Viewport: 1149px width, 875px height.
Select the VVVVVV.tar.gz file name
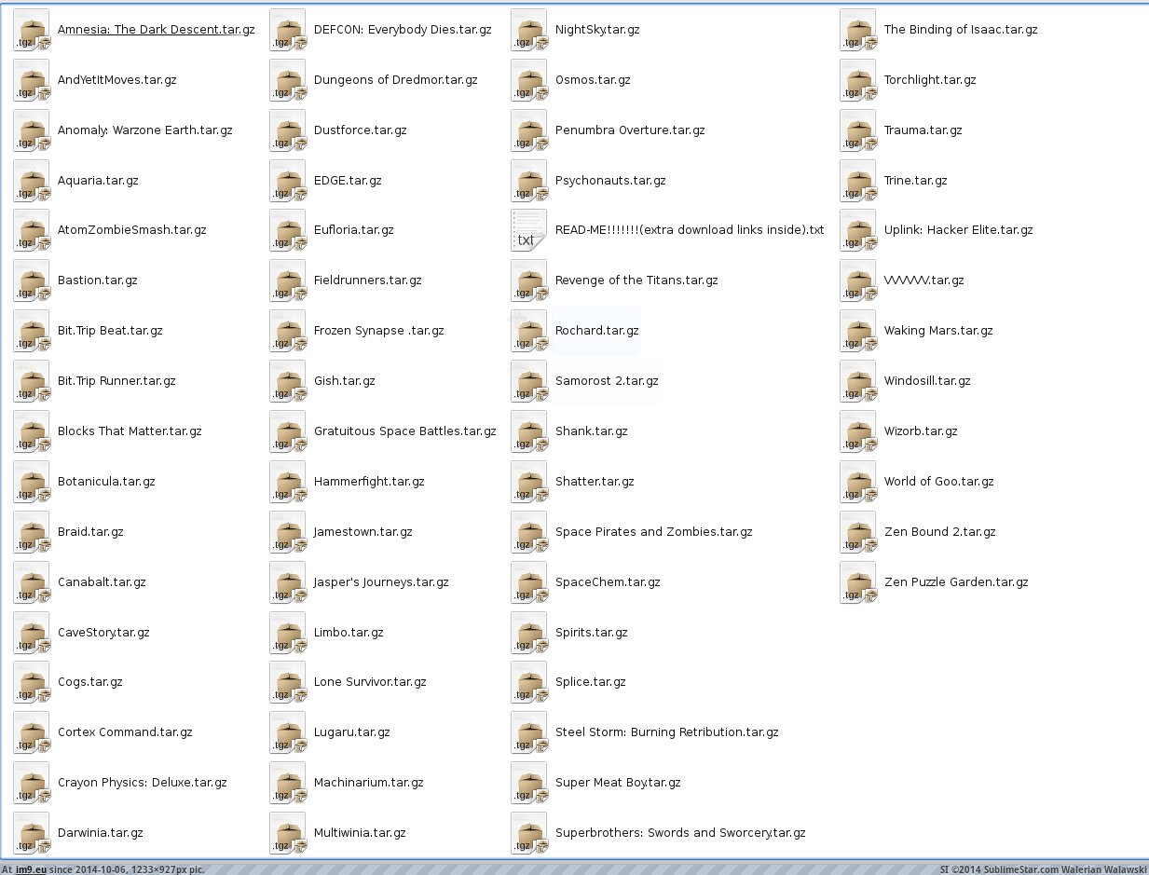923,280
